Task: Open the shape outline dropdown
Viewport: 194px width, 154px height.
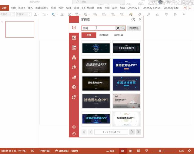Action: [x=72, y=14]
